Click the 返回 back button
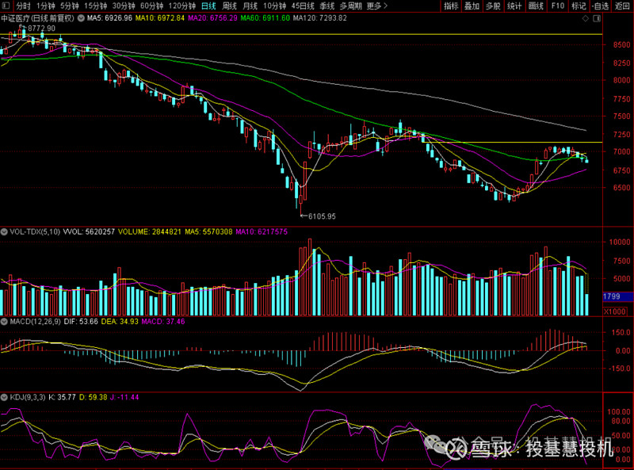The height and width of the screenshot is (470, 634). point(622,6)
